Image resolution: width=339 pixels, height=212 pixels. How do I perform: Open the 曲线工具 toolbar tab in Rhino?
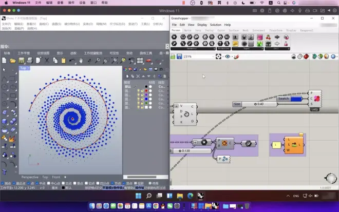146,53
